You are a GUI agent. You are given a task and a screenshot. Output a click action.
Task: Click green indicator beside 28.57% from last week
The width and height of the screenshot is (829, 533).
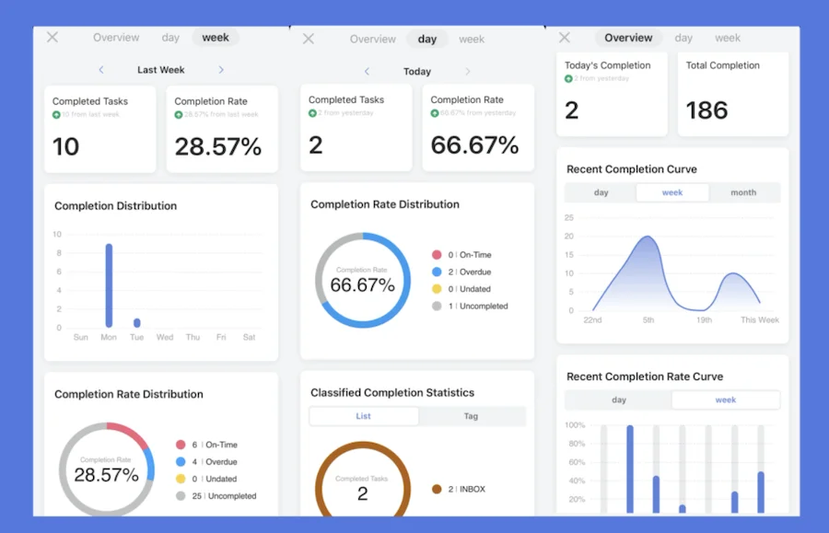pos(178,115)
